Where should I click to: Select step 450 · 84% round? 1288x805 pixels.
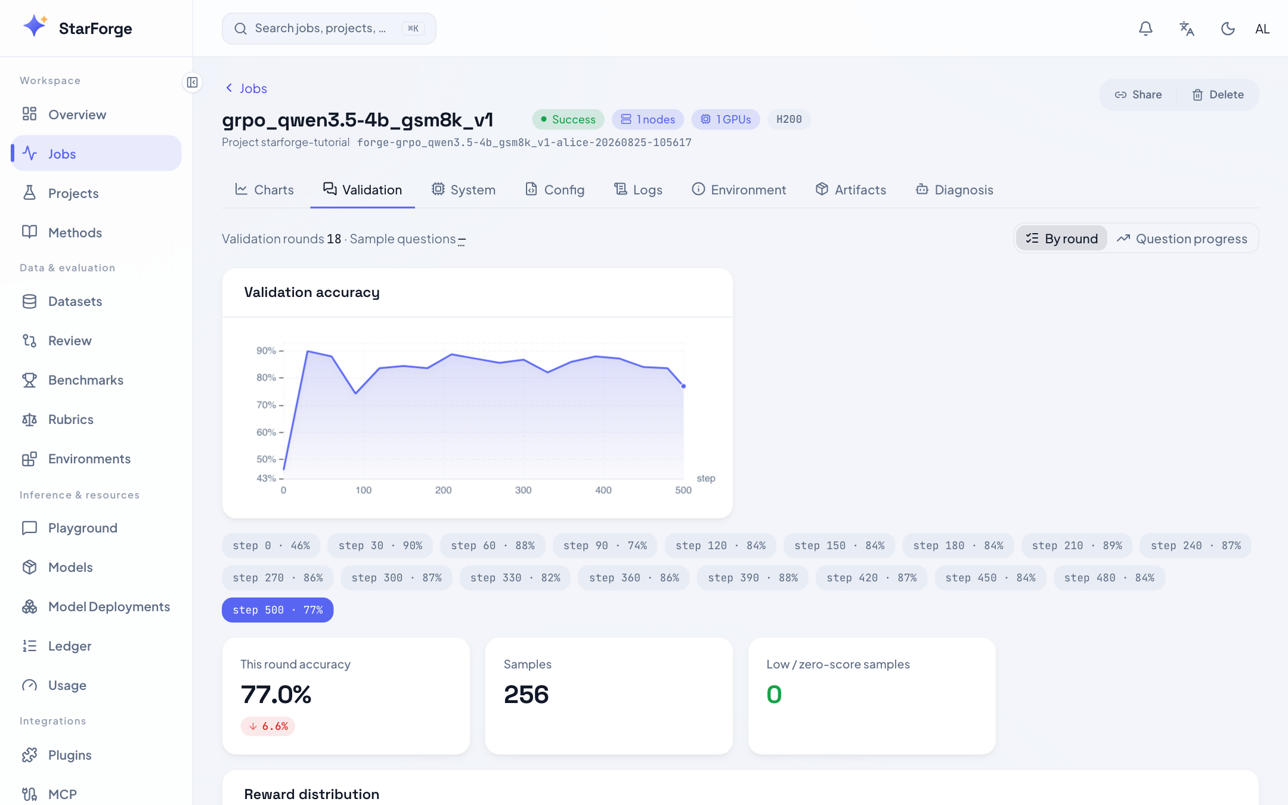990,578
